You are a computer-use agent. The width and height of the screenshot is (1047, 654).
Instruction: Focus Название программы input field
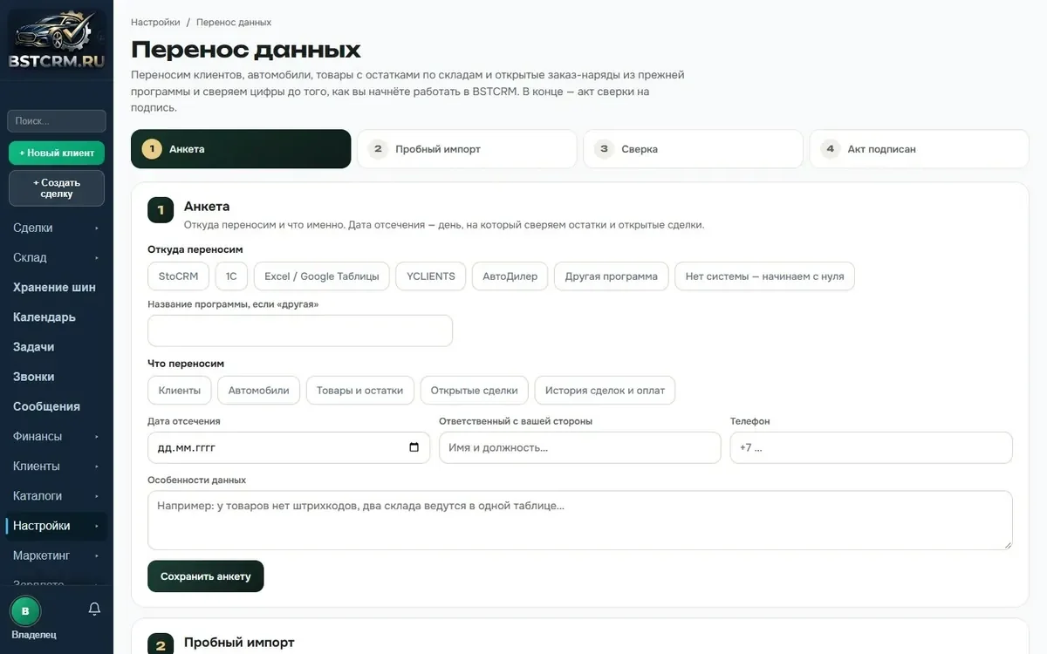[300, 330]
